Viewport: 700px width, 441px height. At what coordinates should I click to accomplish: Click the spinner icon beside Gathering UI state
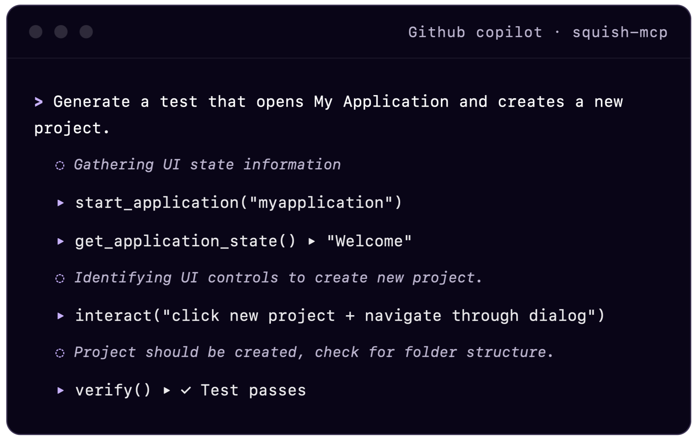60,165
